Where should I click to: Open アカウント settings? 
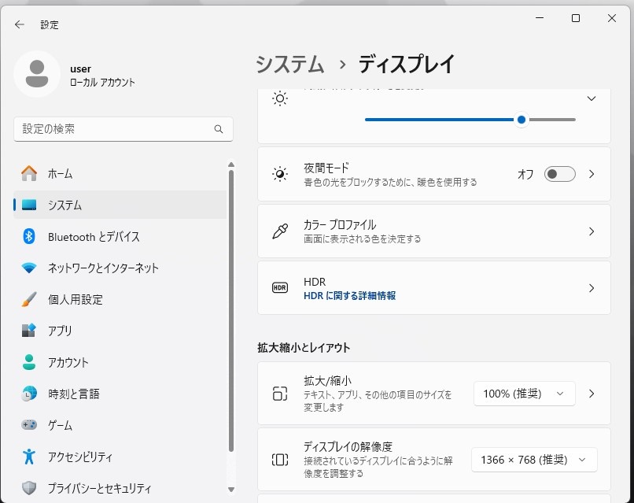tap(120, 362)
